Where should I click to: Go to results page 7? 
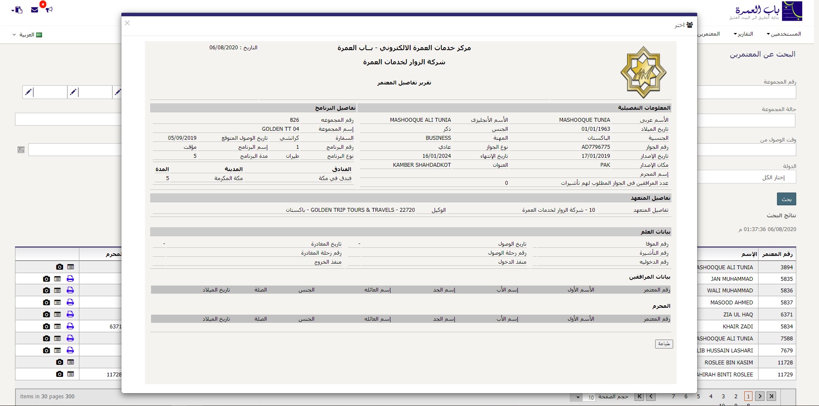click(x=674, y=397)
